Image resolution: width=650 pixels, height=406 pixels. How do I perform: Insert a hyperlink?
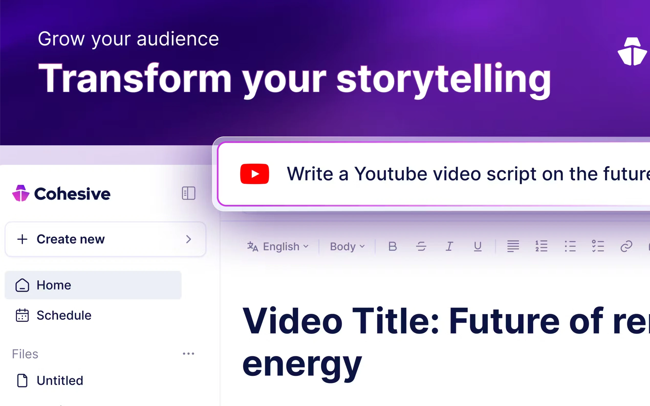coord(626,246)
